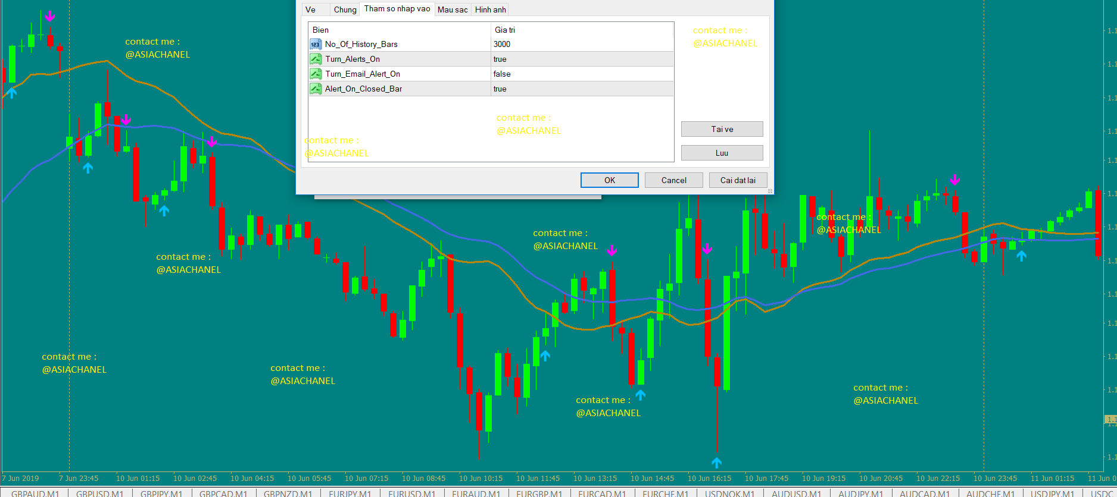Confirm settings with OK button

(610, 180)
